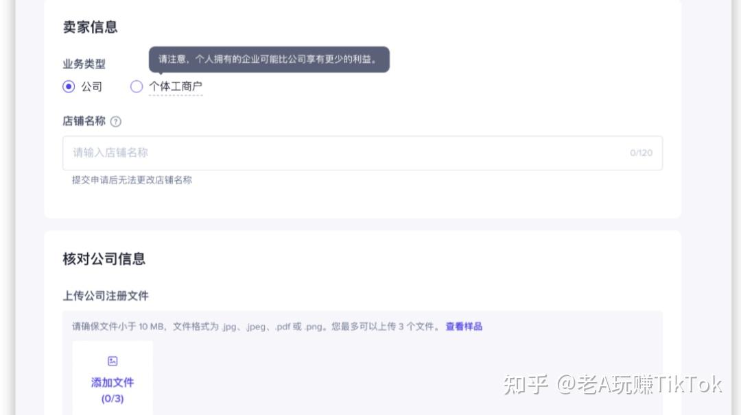
Task: Focus the 请输入店铺名称 input field
Action: (x=362, y=153)
